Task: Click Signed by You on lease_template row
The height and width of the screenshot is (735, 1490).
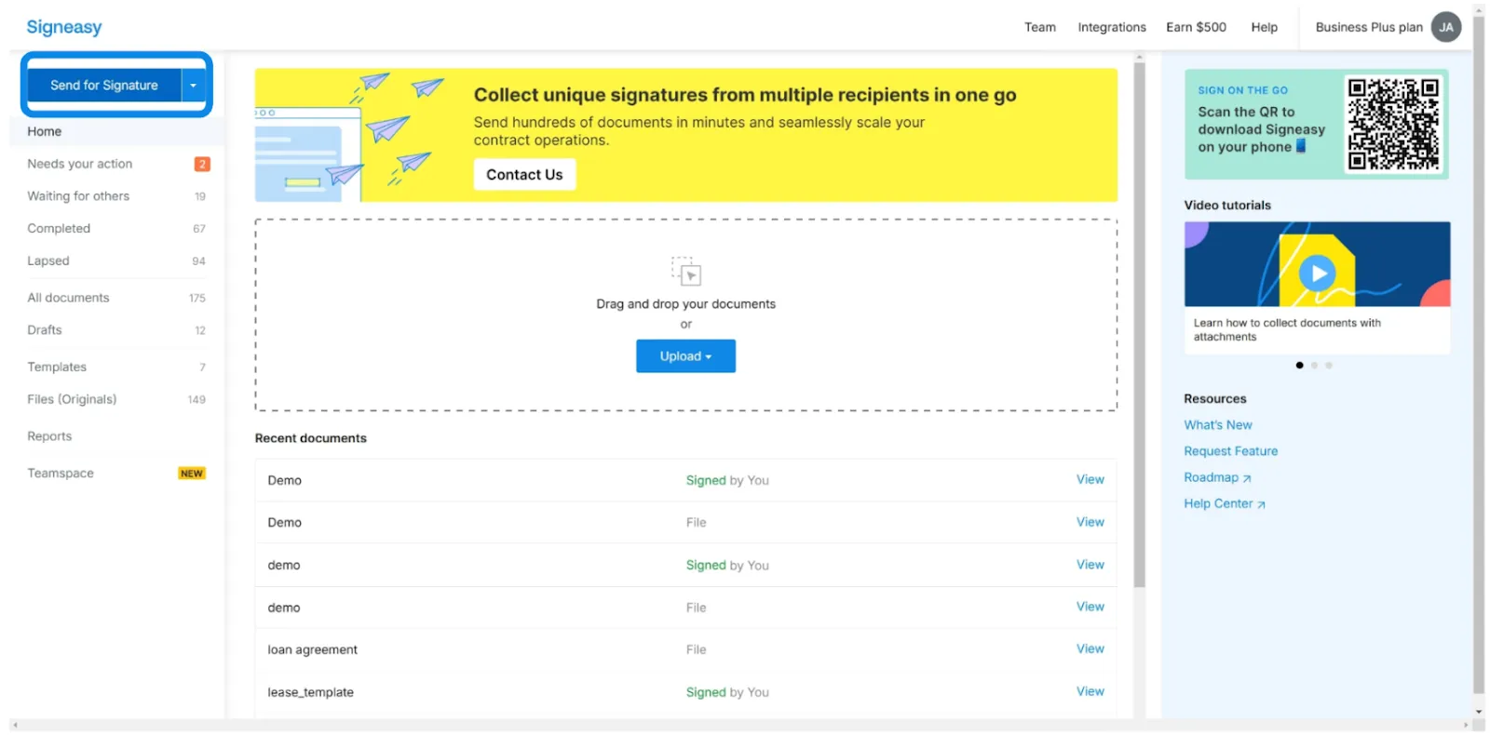Action: [727, 692]
